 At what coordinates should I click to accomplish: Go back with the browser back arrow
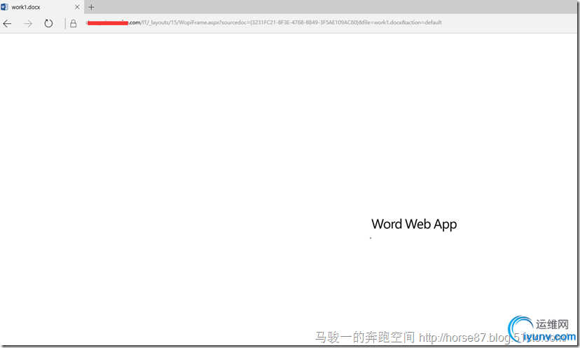click(x=7, y=24)
